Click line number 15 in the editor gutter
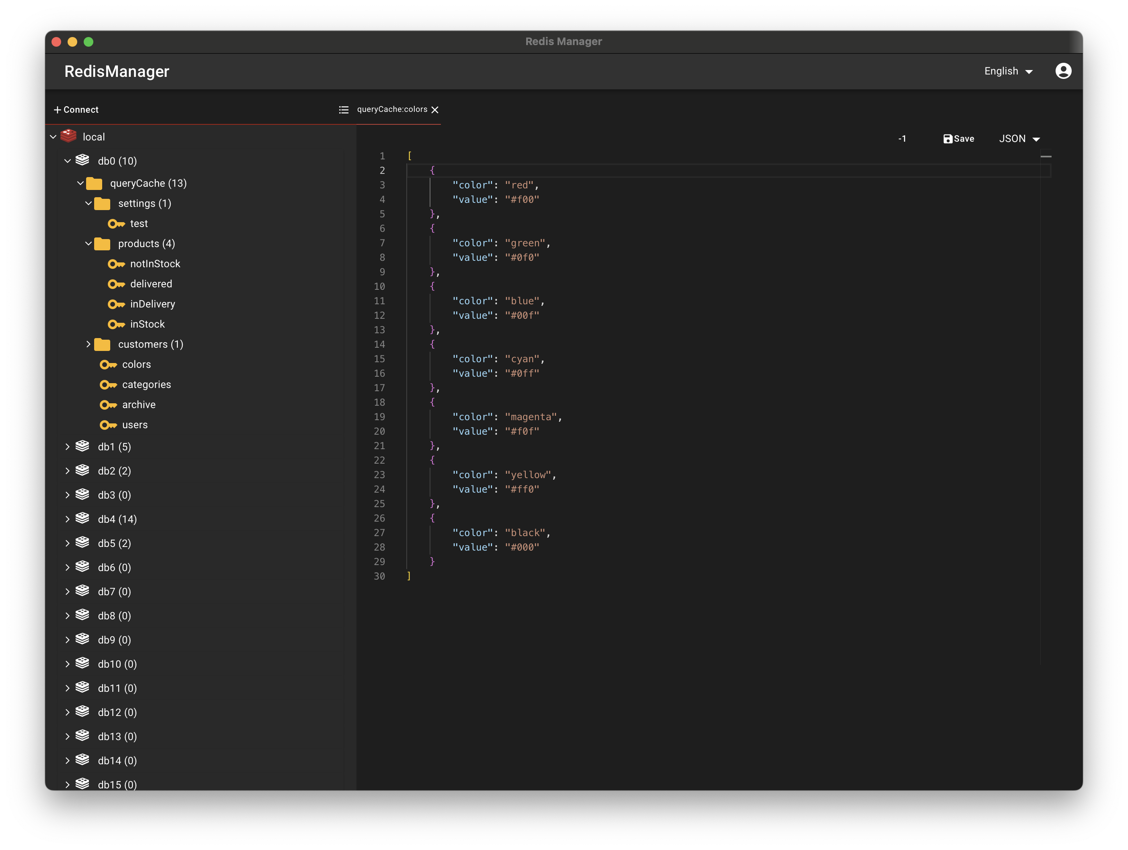The width and height of the screenshot is (1128, 850). point(379,359)
